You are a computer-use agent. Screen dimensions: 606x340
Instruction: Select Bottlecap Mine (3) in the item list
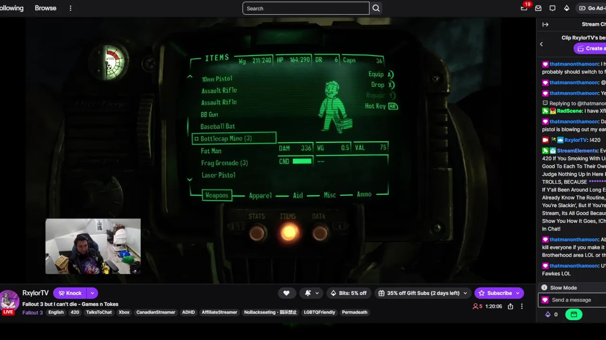(234, 138)
